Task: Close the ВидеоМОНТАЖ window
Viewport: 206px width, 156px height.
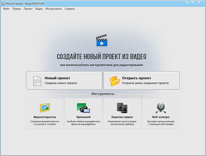Action: (x=199, y=2)
